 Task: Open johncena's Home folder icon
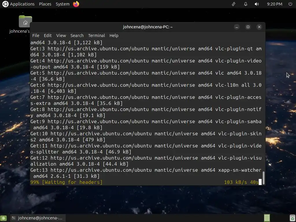[25, 21]
